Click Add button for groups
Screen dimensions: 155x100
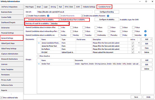pos(147,60)
